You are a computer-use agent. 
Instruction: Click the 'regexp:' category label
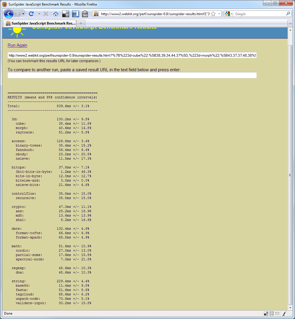[19, 268]
